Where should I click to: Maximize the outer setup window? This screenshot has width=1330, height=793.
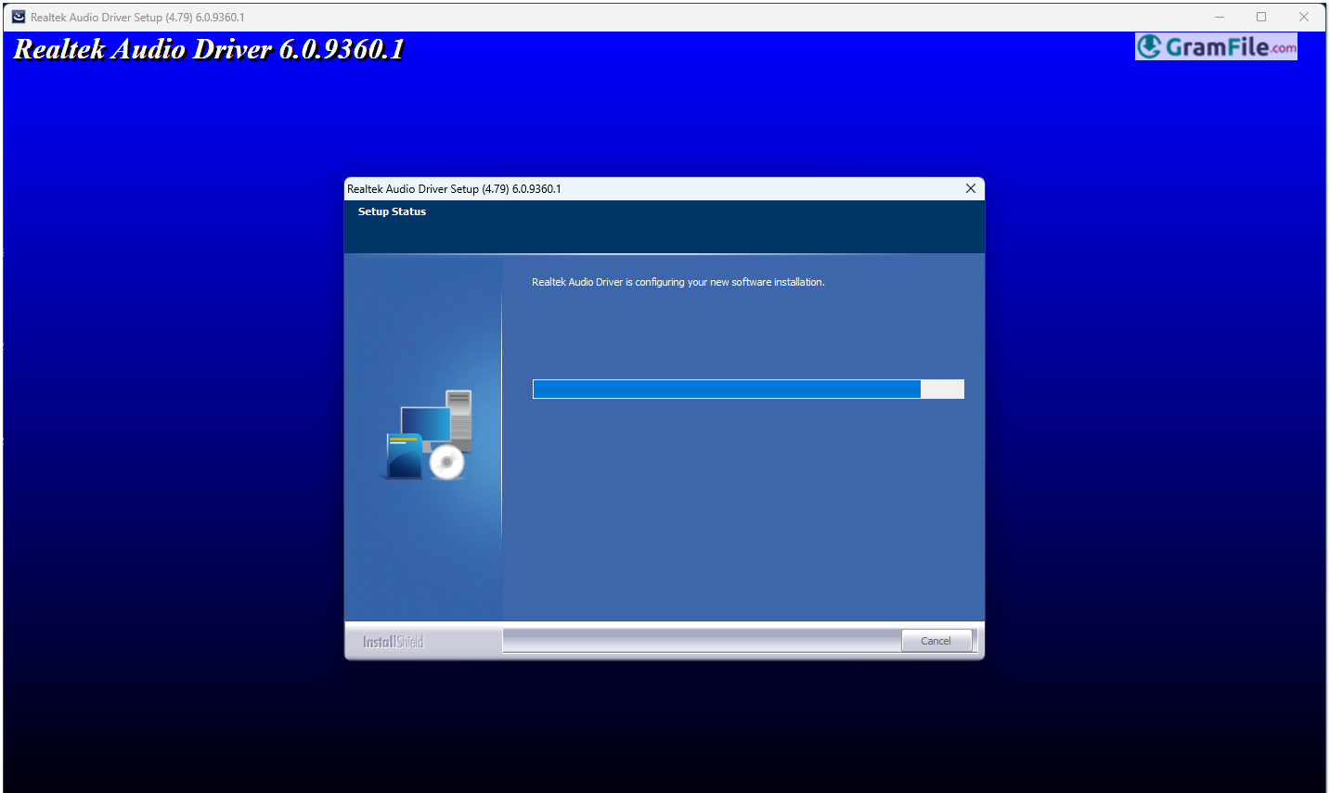coord(1261,17)
